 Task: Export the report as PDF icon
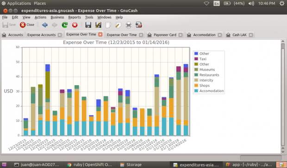[x=139, y=25]
